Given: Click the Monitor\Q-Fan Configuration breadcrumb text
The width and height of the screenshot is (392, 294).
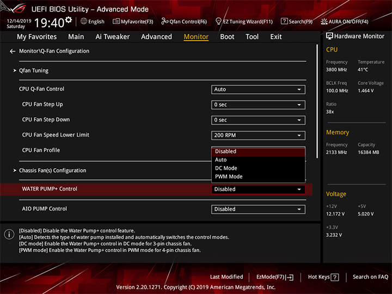Looking at the screenshot, I should click(54, 51).
